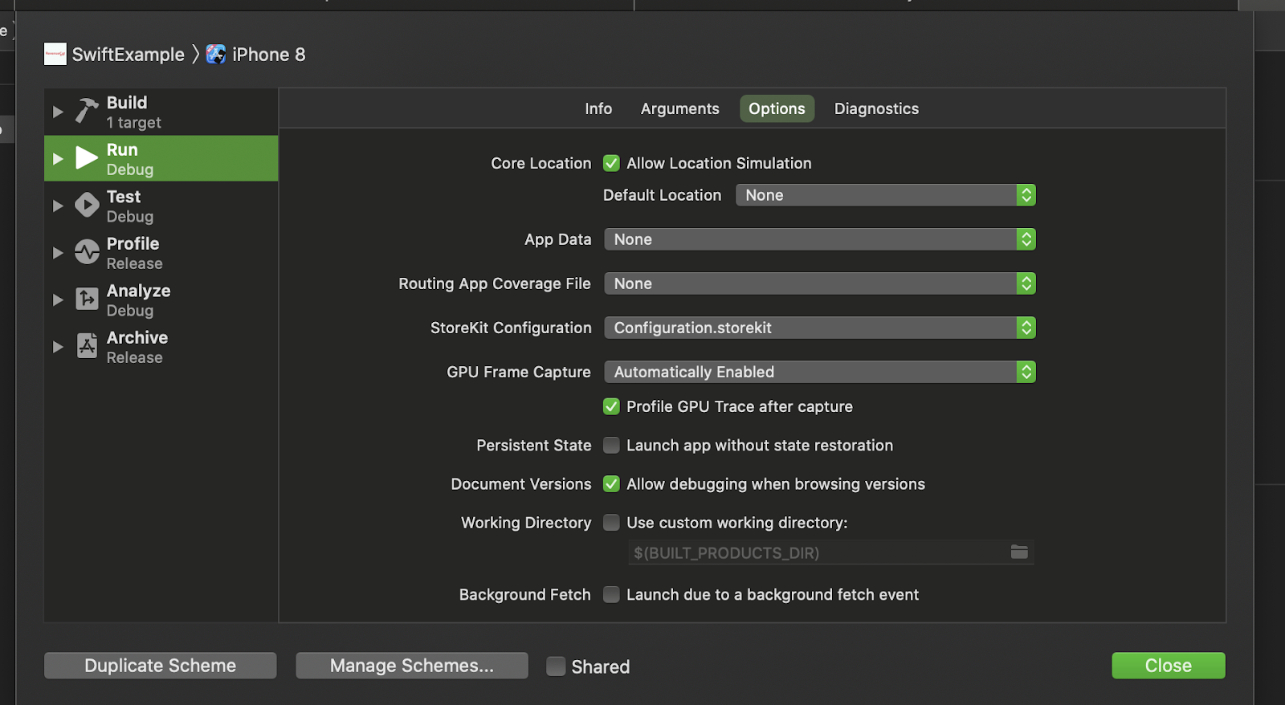
Task: Click the folder icon for working directory
Action: [1019, 552]
